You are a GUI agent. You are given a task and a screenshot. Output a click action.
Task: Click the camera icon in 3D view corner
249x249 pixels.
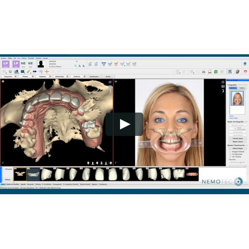coord(3,81)
